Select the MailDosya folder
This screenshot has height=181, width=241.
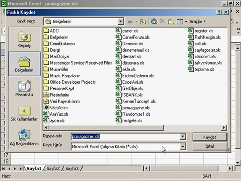(56, 57)
